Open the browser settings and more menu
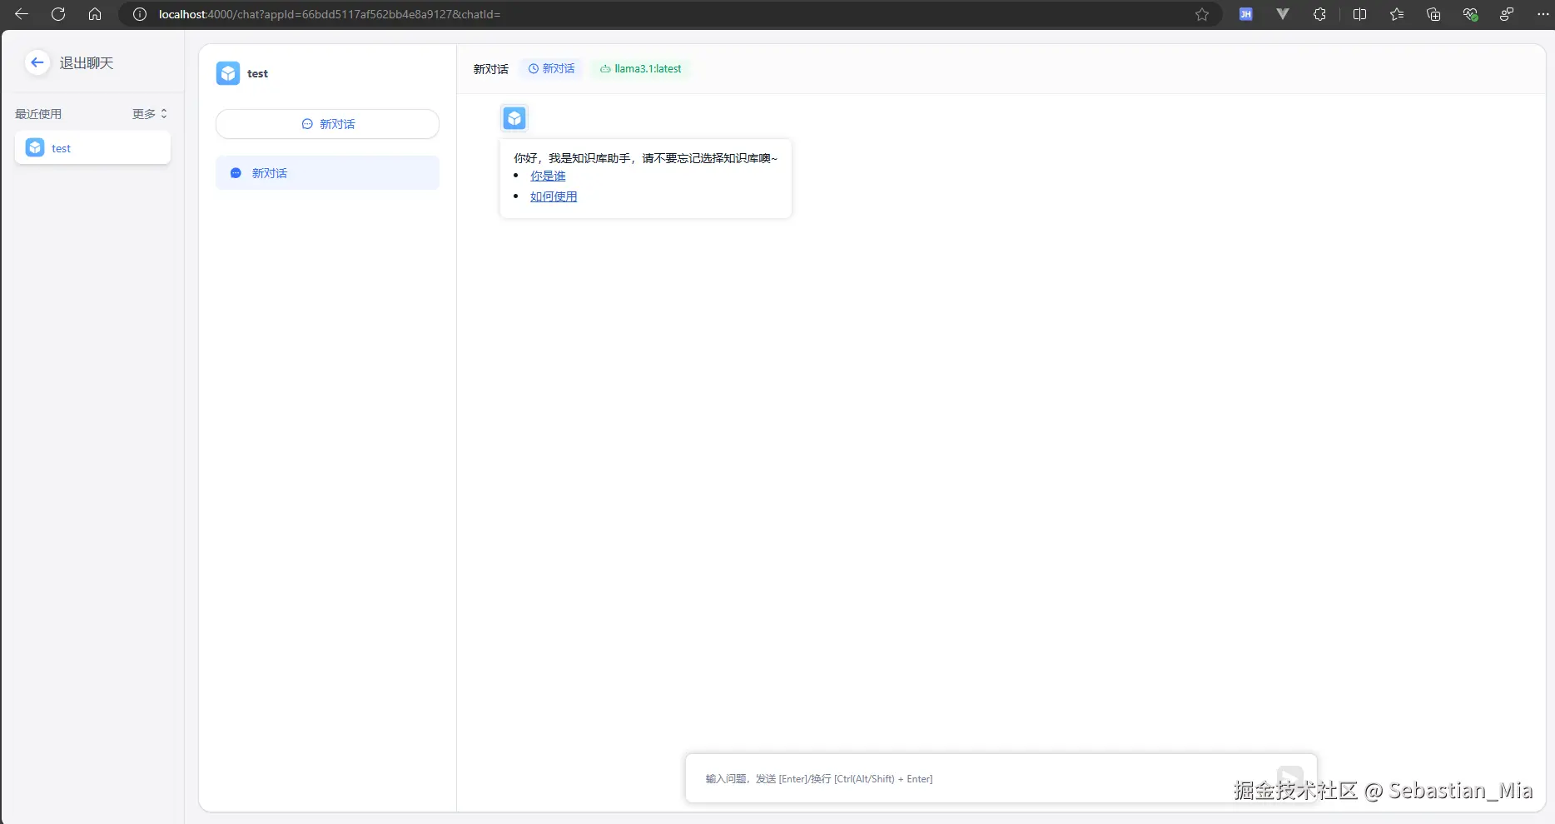 click(1543, 14)
